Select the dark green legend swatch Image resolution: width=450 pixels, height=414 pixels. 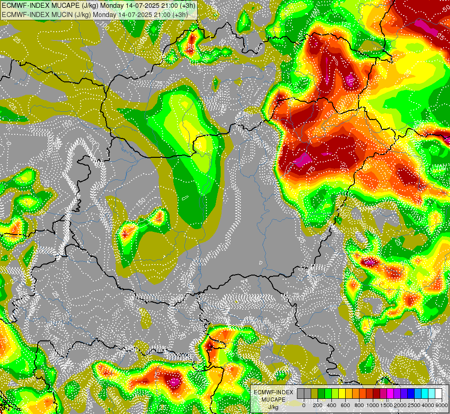click(x=321, y=394)
